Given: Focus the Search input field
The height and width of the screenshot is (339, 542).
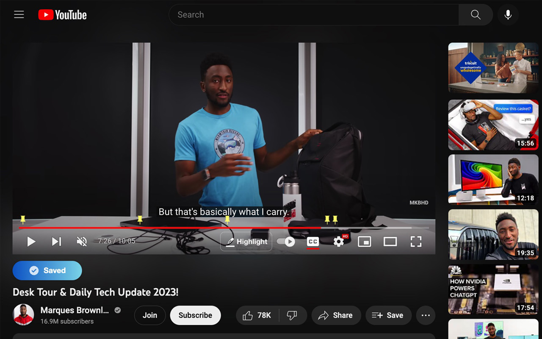Looking at the screenshot, I should coord(314,15).
